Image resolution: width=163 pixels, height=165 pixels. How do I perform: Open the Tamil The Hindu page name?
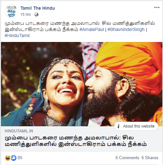[x=38, y=8]
